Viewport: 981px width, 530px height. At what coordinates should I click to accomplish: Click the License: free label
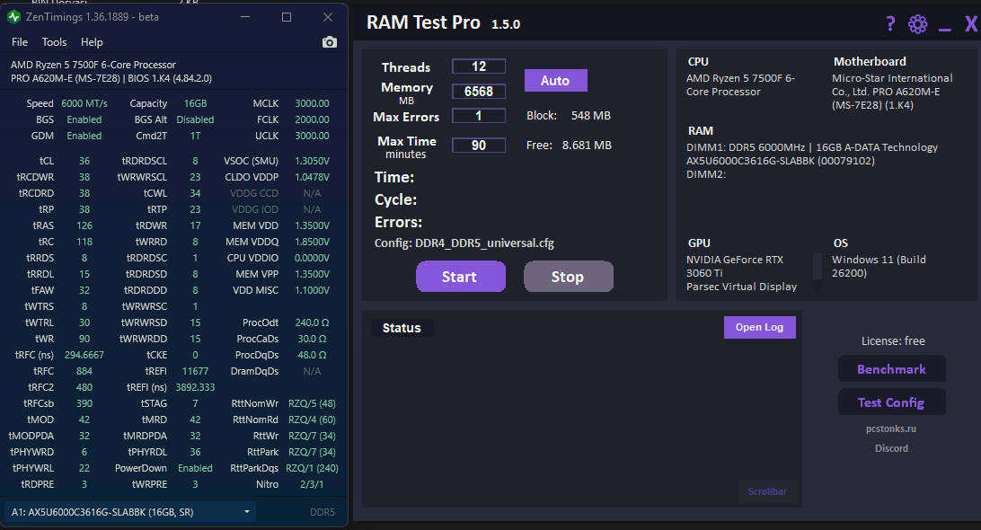pos(893,341)
